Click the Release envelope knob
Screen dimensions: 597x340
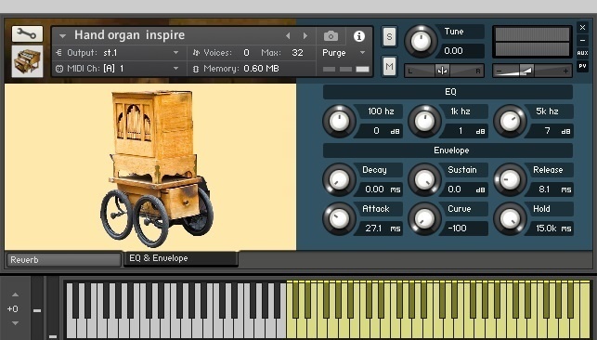tap(510, 179)
